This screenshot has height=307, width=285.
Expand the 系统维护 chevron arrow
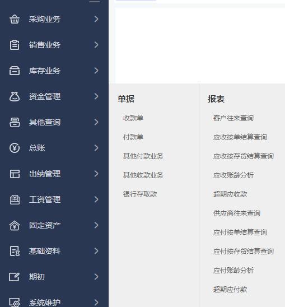[x=96, y=303]
